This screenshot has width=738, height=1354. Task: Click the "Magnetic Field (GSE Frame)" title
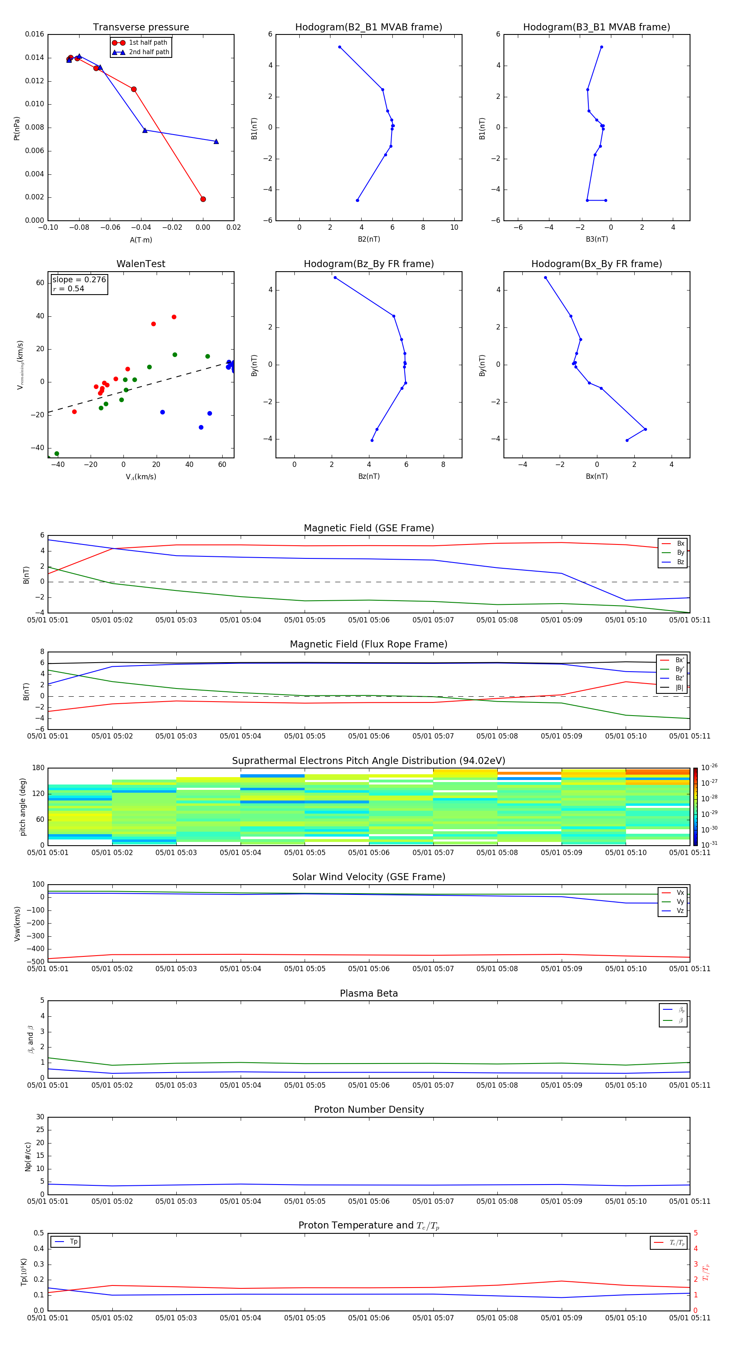pos(369,528)
